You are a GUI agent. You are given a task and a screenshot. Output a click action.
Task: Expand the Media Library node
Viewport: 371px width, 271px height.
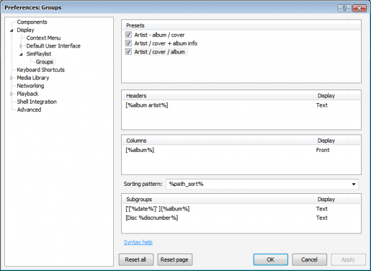(12, 78)
